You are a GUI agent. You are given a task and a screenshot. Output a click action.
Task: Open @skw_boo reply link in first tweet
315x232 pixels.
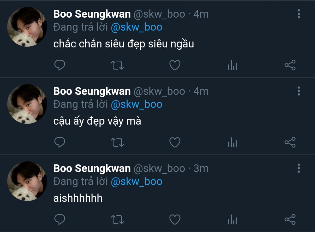pos(137,28)
